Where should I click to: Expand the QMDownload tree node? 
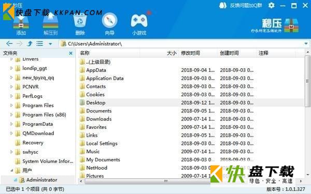click(11, 133)
